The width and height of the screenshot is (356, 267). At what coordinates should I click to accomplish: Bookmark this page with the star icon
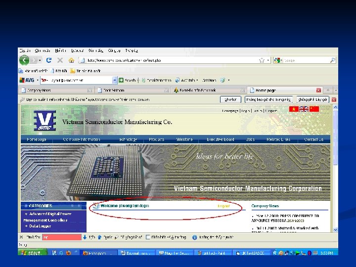click(x=262, y=60)
